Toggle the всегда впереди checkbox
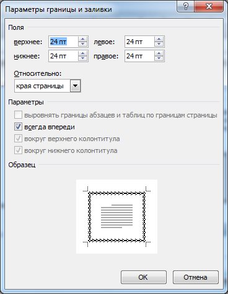This screenshot has height=294, width=228. coord(18,127)
